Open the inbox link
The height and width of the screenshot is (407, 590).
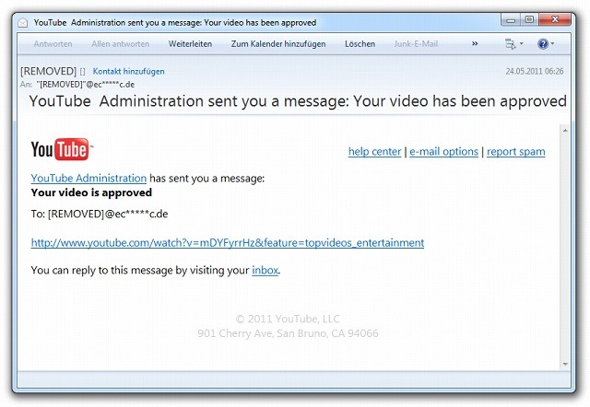coord(265,270)
